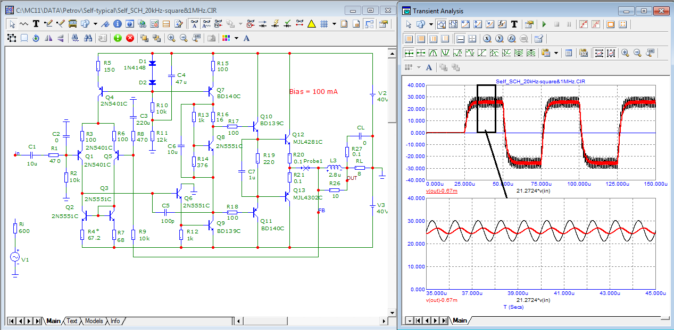Open dropdown arrow next to grid icon

point(334,24)
